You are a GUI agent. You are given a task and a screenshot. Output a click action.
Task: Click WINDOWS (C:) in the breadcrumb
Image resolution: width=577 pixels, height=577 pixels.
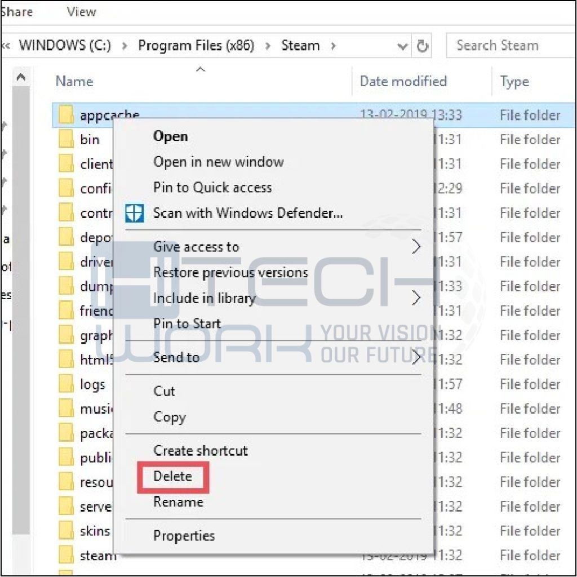(65, 45)
